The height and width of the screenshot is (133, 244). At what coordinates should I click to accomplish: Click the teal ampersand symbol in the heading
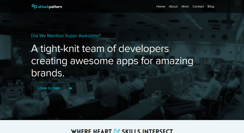pyautogui.click(x=117, y=131)
